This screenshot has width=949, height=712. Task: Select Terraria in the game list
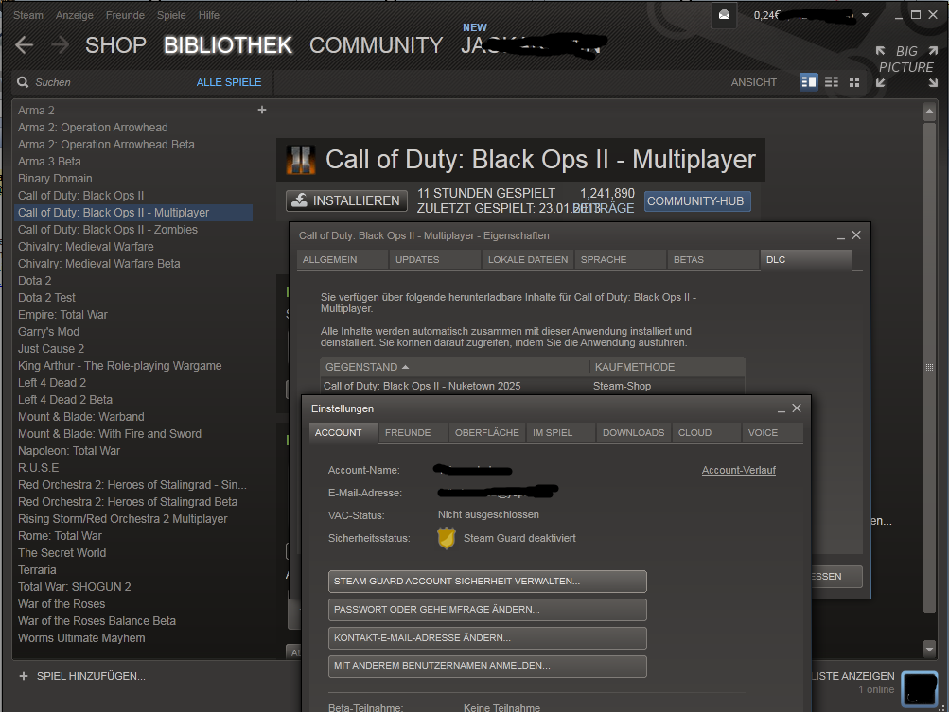click(134, 570)
